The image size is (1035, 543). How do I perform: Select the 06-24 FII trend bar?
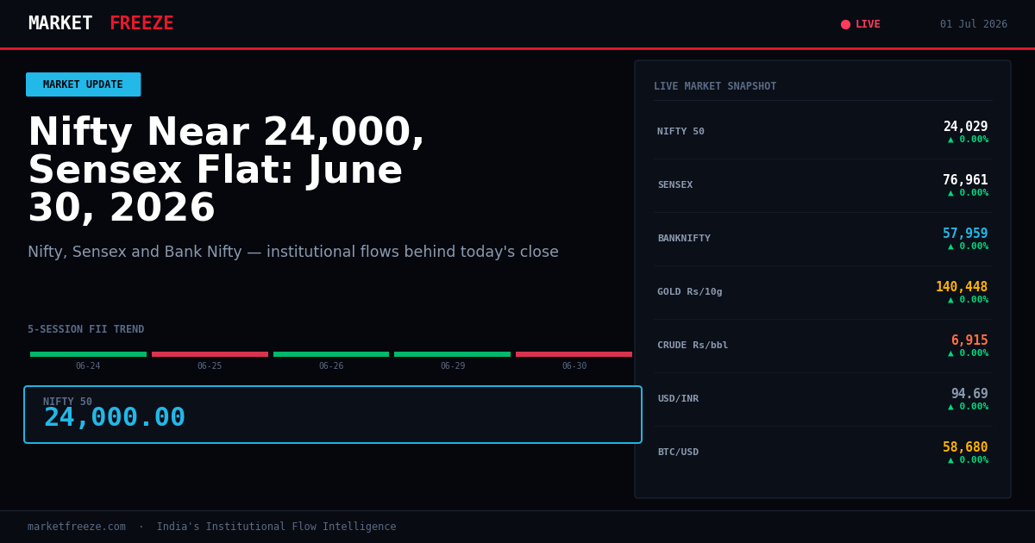point(88,354)
